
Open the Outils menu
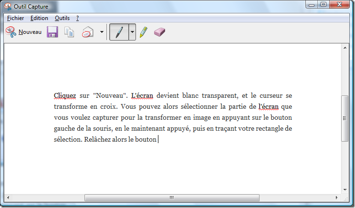click(x=62, y=18)
